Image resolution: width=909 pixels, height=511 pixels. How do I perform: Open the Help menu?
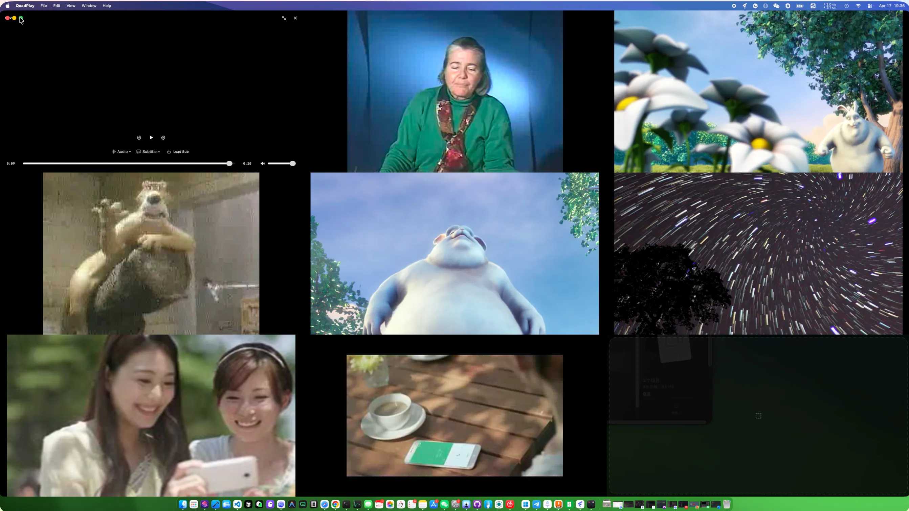(107, 6)
